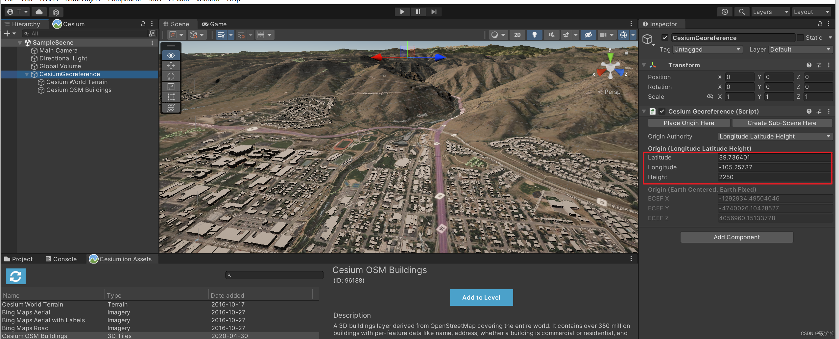Toggle scene audio mute icon
Viewport: 839px width, 339px height.
pos(552,35)
